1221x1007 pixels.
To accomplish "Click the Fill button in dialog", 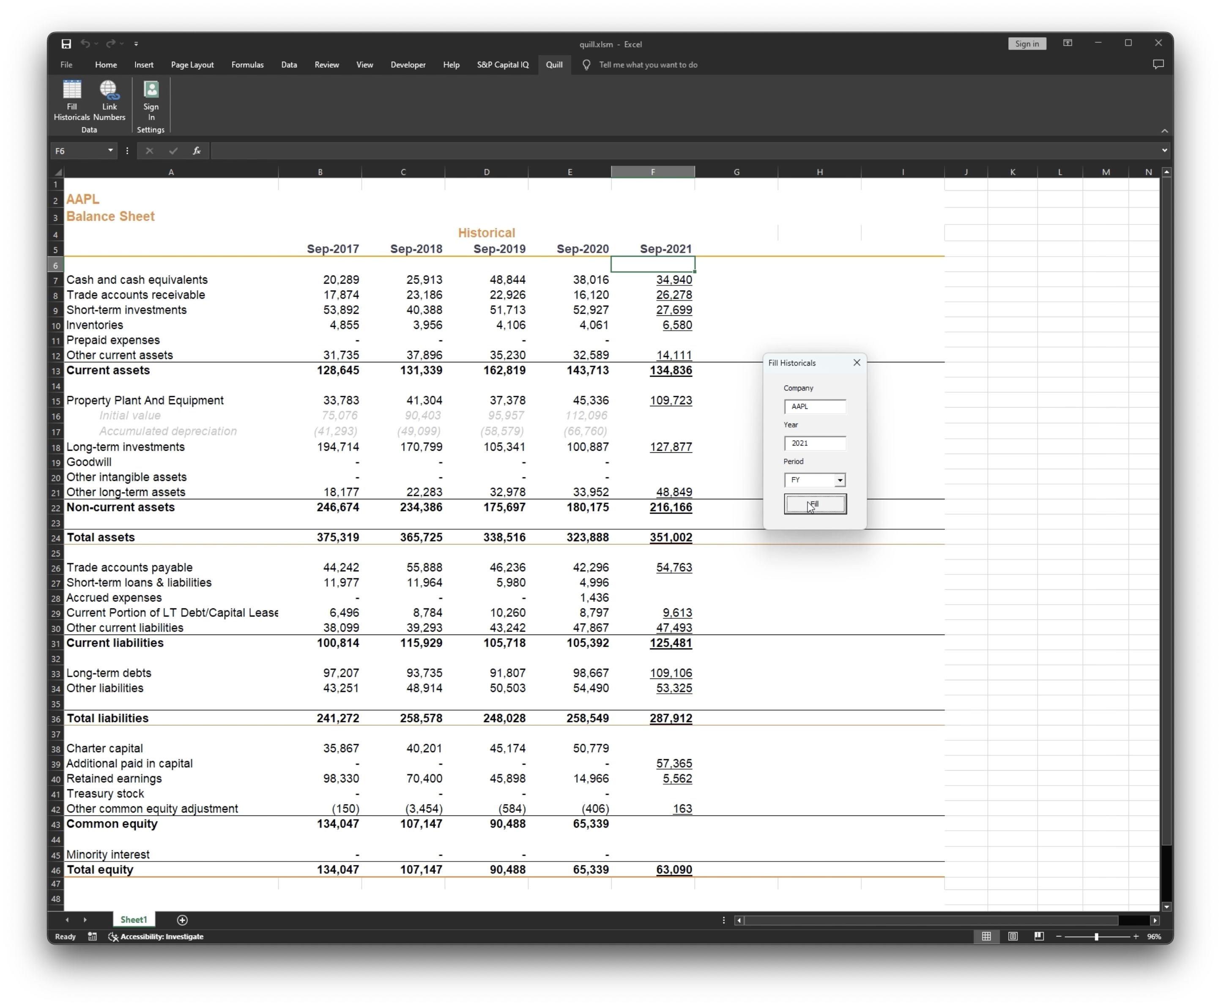I will 815,504.
